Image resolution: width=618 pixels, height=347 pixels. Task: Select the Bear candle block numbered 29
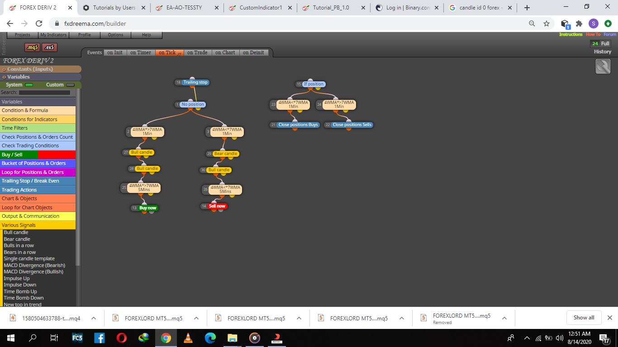[x=226, y=154]
